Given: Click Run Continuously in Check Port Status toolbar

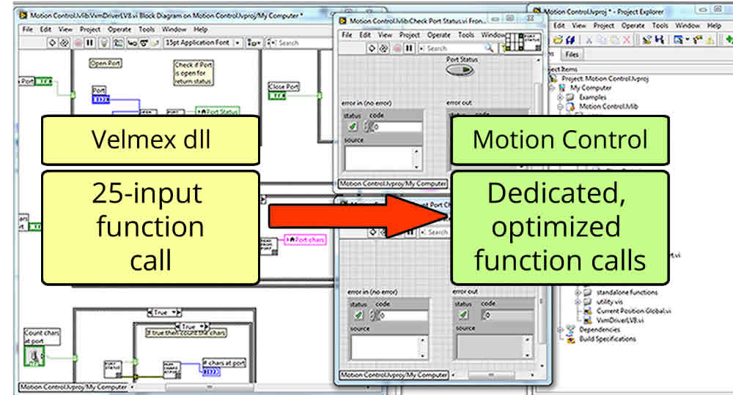Looking at the screenshot, I should coord(384,48).
